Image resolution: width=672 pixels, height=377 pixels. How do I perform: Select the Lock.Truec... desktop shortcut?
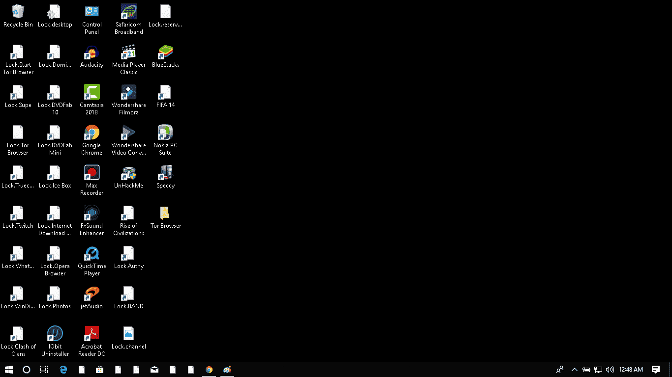(18, 177)
